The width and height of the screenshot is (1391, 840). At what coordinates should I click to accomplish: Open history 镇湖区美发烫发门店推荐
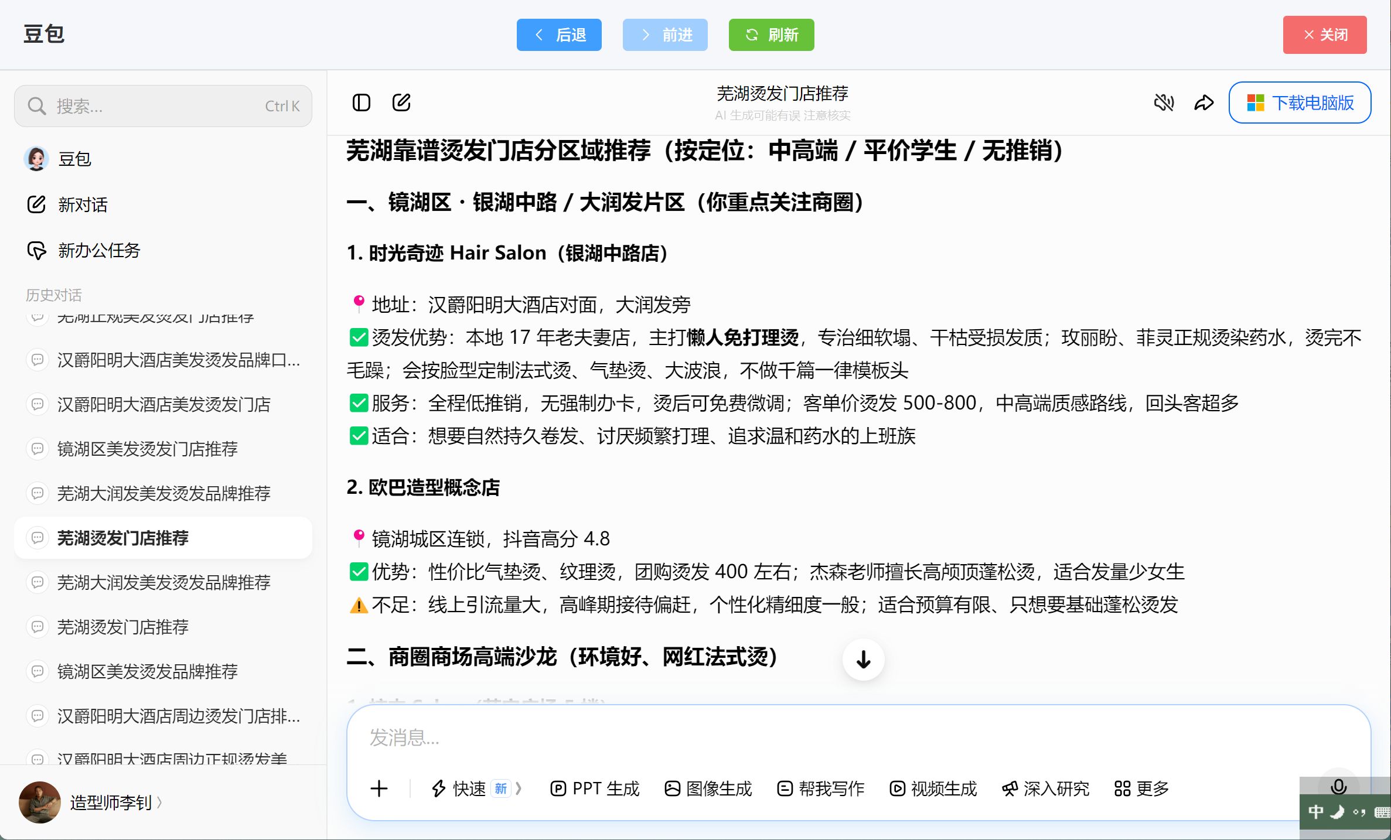(163, 449)
